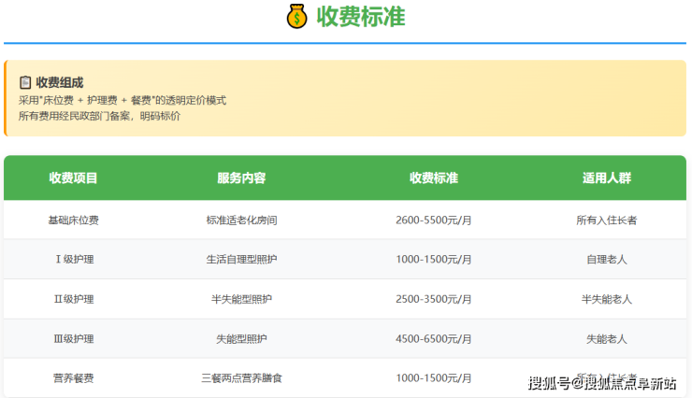
Task: Click the 2600-5500元/月 price cell
Action: 433,220
